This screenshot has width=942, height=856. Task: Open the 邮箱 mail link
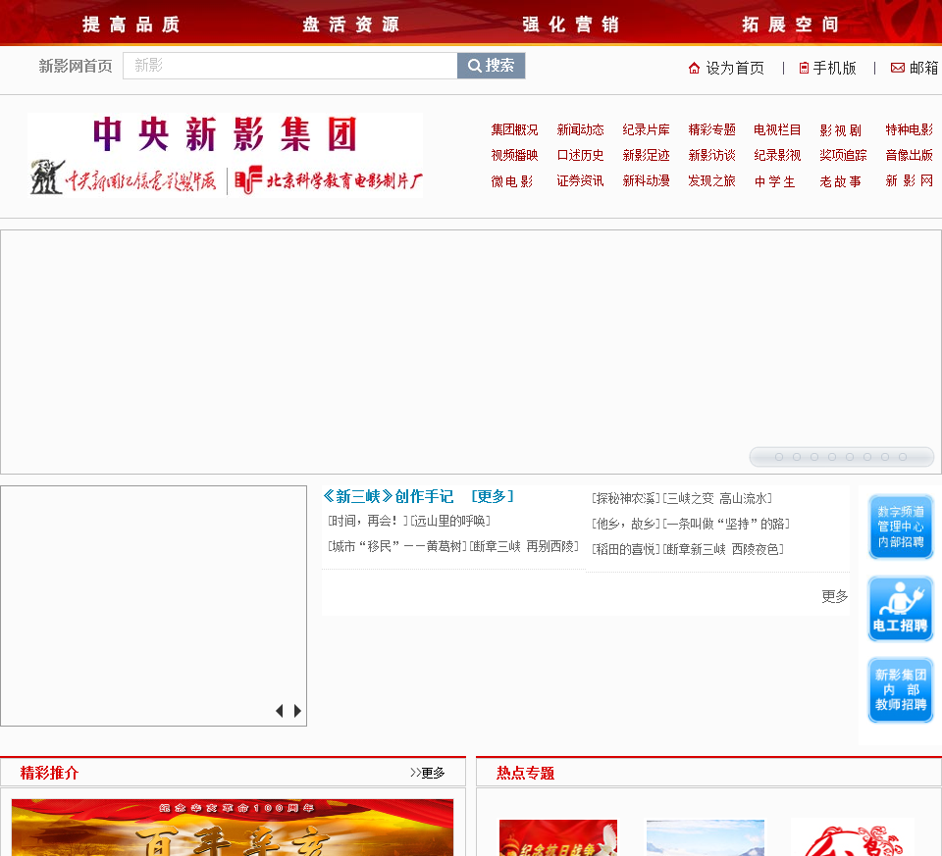[x=915, y=68]
